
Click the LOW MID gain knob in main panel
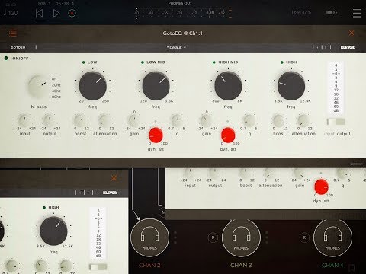tap(134, 120)
